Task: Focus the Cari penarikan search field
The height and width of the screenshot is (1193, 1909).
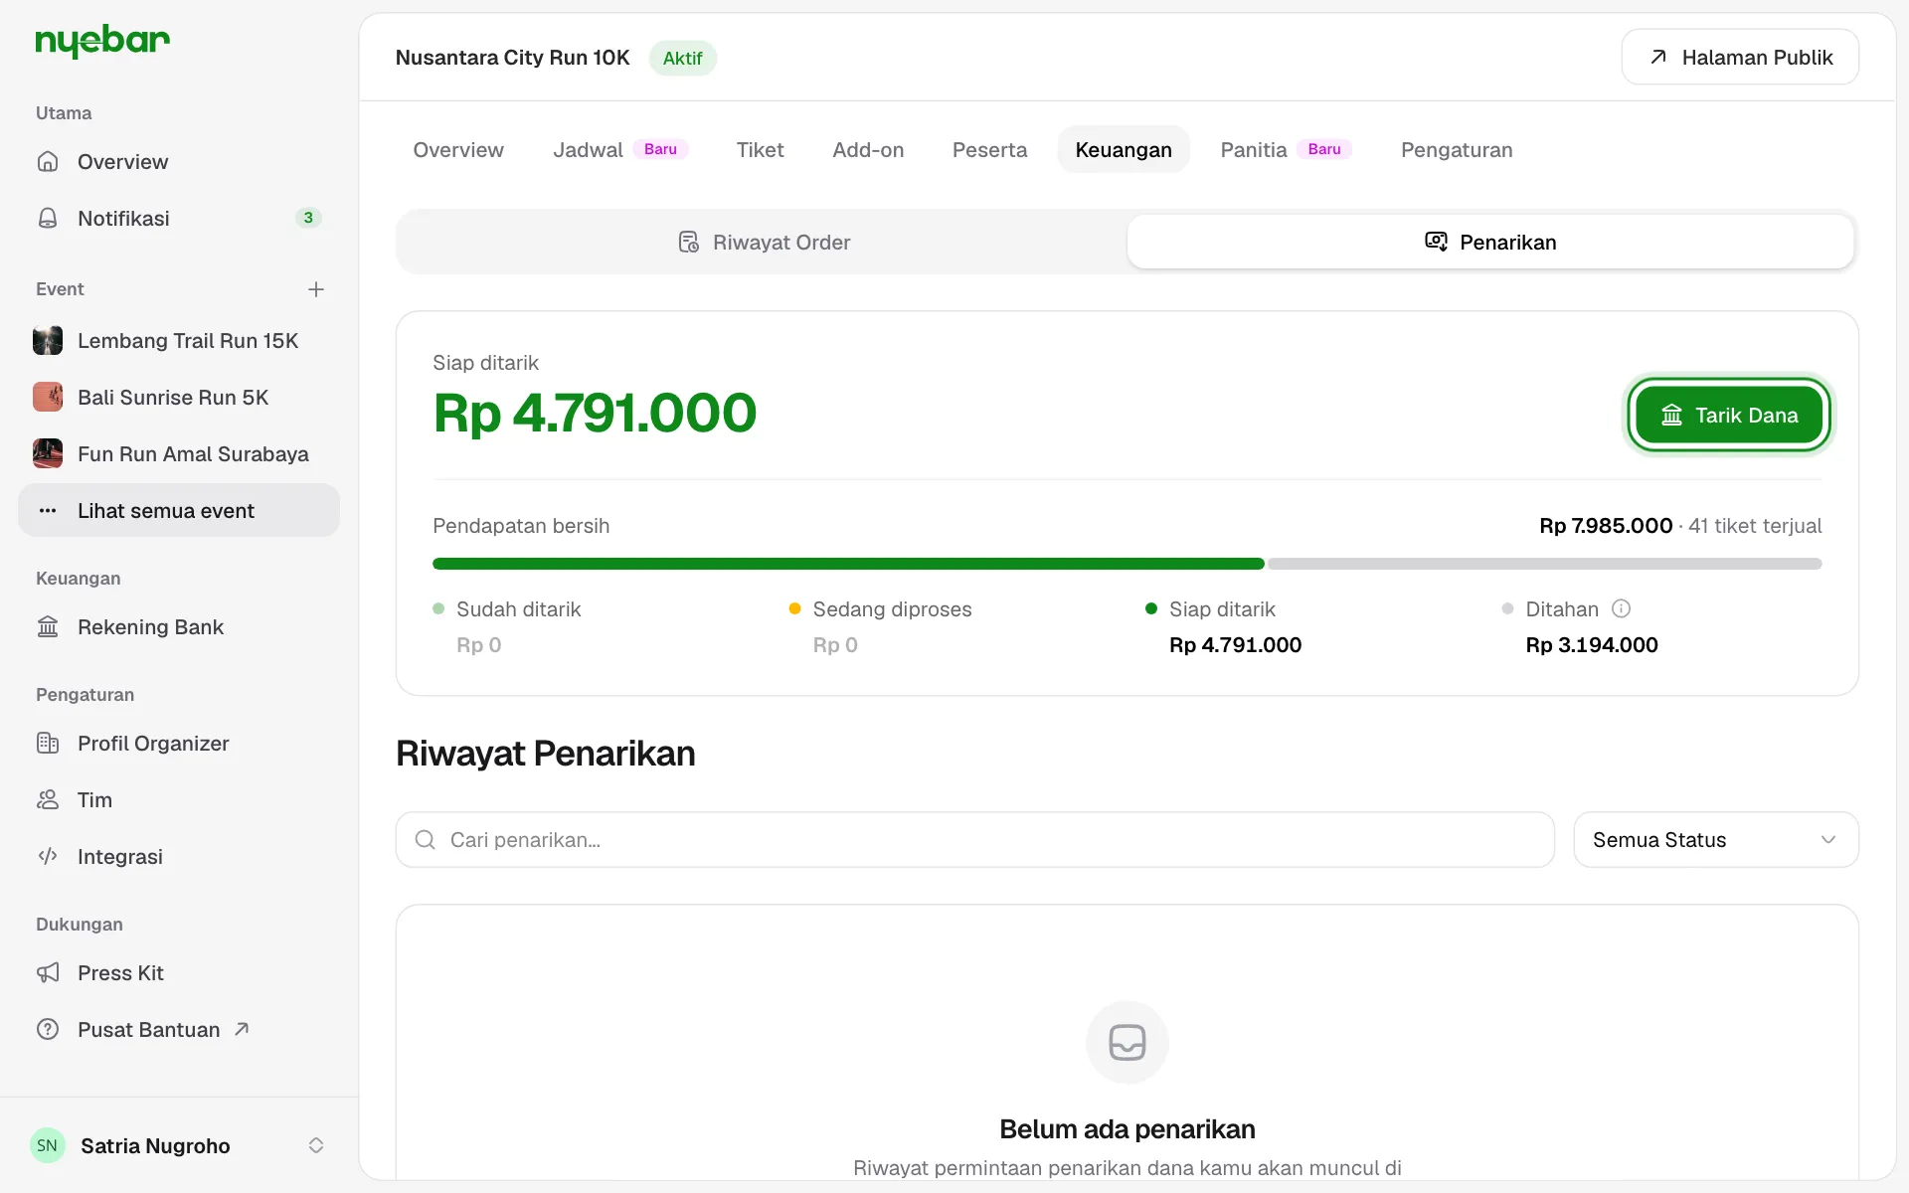Action: click(974, 840)
